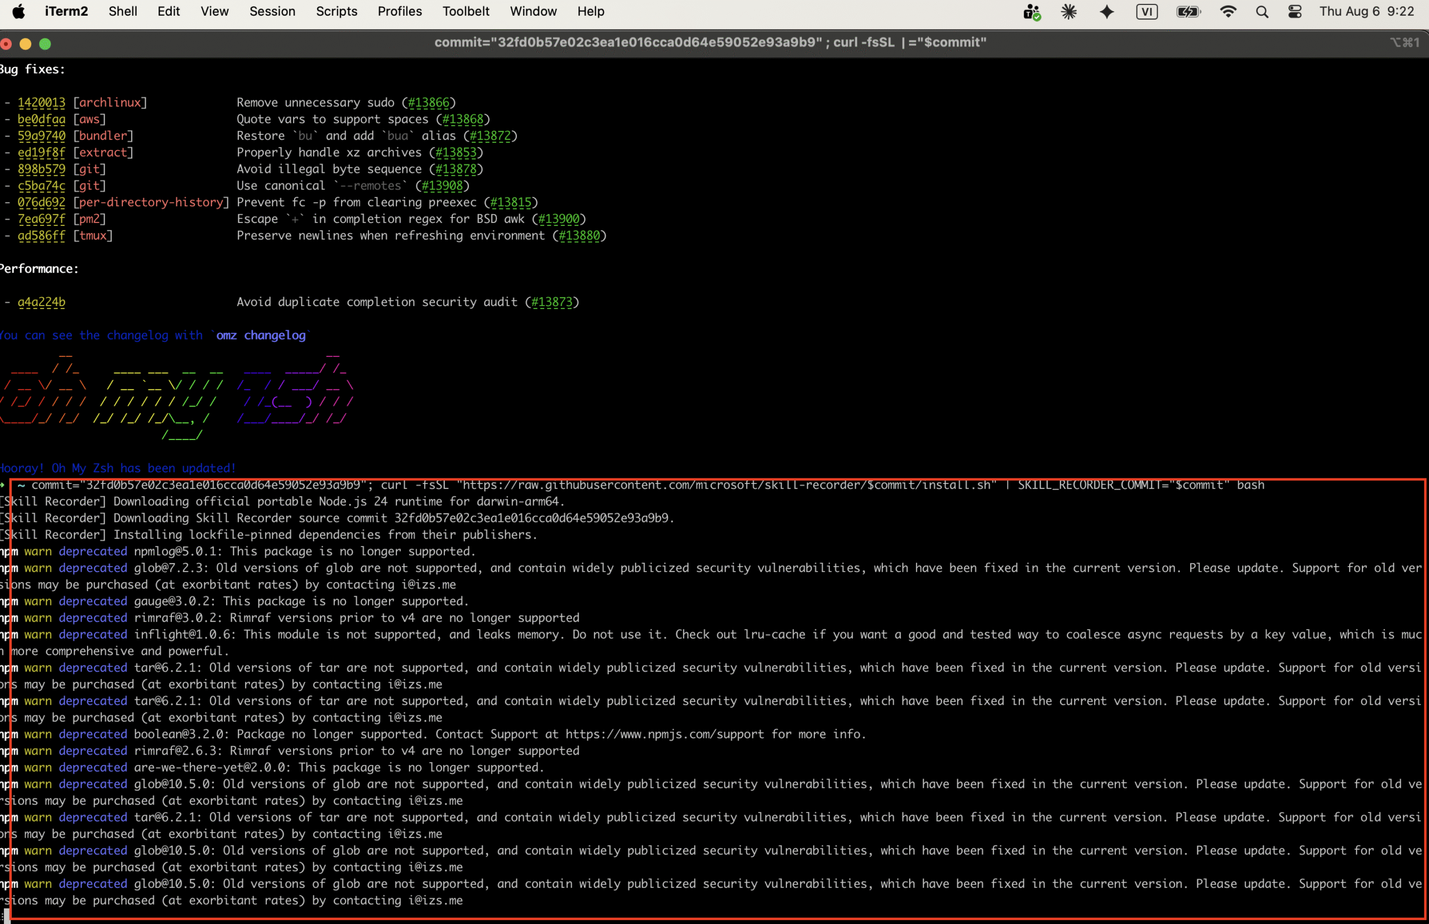The width and height of the screenshot is (1429, 924).
Task: Open Control Center
Action: 1295,11
